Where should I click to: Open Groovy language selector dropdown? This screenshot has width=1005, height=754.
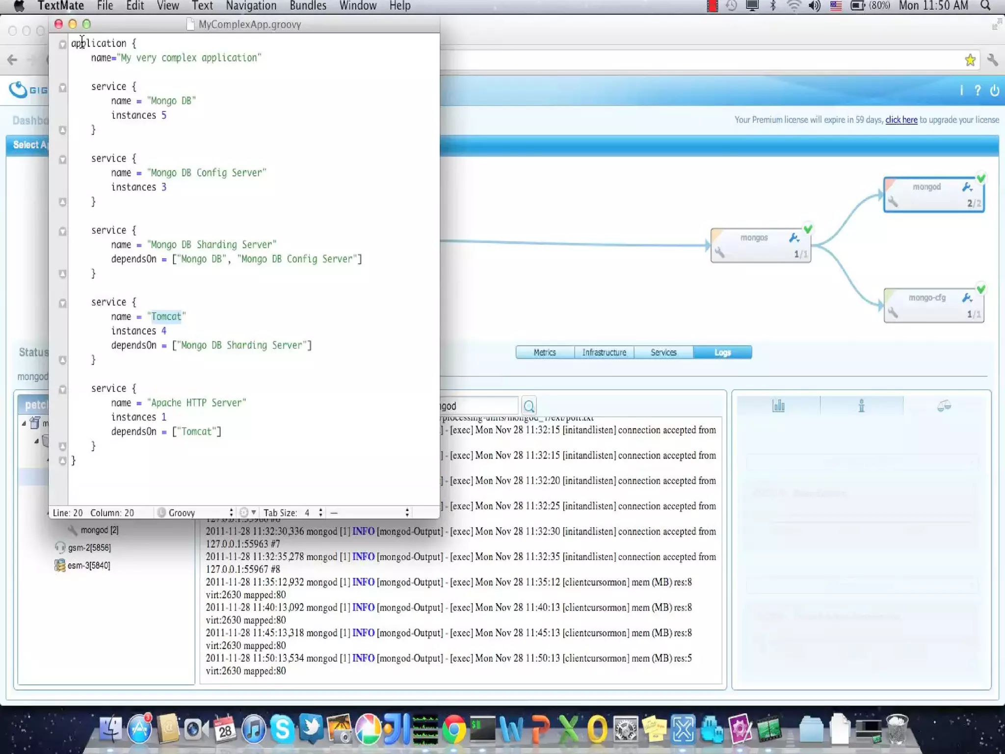tap(196, 512)
